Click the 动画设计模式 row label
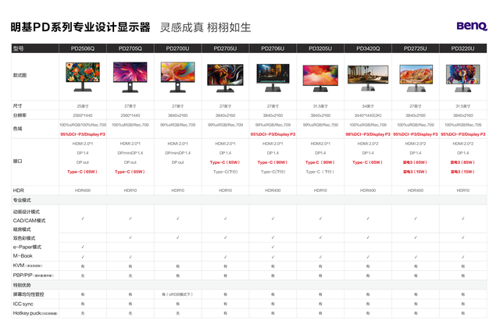 pos(27,212)
